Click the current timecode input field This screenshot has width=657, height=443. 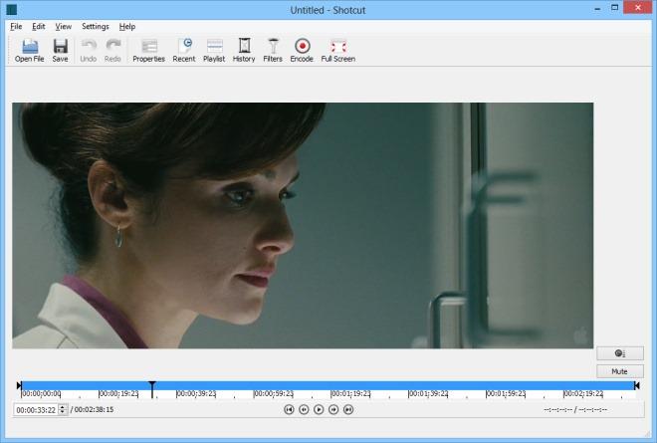[x=36, y=409]
